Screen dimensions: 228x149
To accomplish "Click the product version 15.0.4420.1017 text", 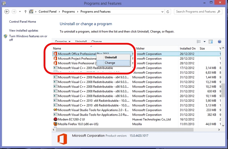I will [x=139, y=136].
